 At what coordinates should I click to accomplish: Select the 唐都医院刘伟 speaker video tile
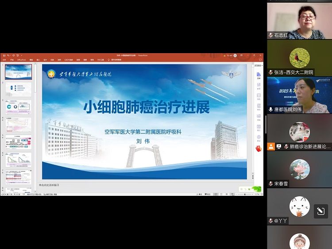coord(299,95)
